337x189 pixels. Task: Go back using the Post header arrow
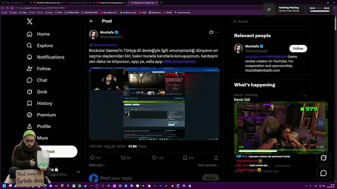(91, 21)
